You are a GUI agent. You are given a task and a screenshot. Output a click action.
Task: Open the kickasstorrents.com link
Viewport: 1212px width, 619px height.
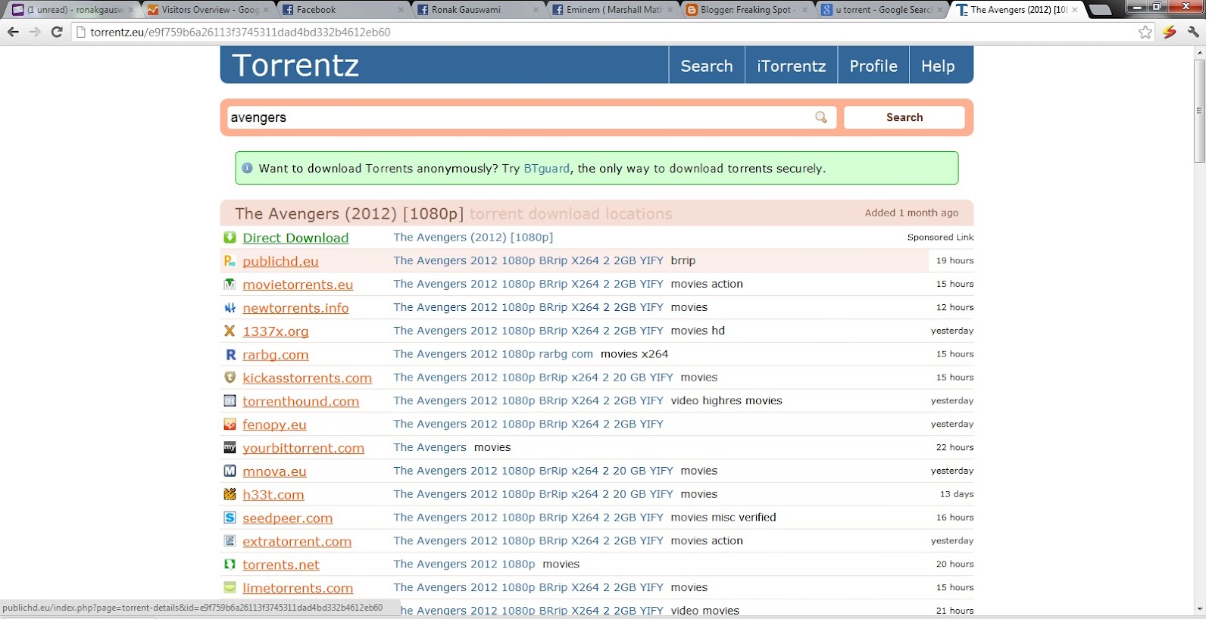pos(307,378)
